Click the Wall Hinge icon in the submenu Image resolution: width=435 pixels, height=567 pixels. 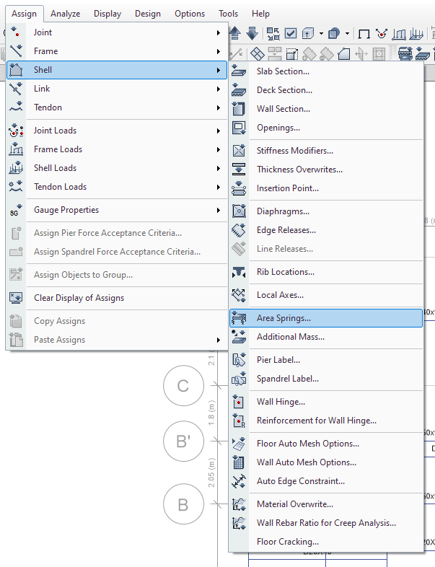point(240,402)
